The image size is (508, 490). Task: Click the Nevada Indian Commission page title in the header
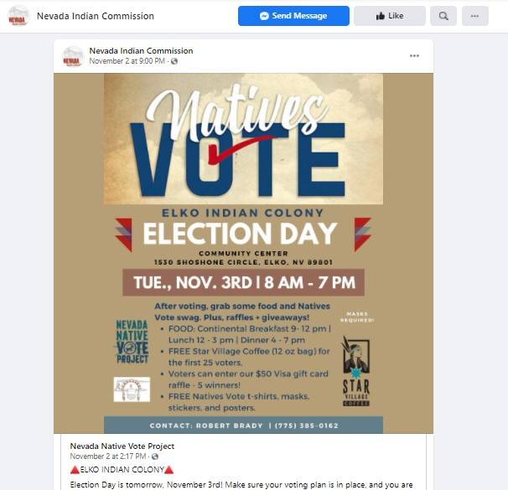96,16
